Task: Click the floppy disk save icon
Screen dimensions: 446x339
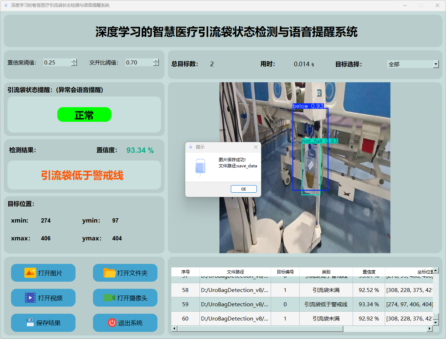Action: 30,323
